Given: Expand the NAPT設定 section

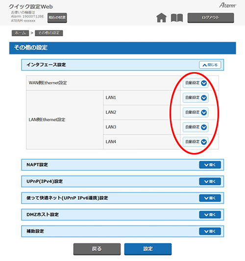Looking at the screenshot, I should pyautogui.click(x=210, y=165).
